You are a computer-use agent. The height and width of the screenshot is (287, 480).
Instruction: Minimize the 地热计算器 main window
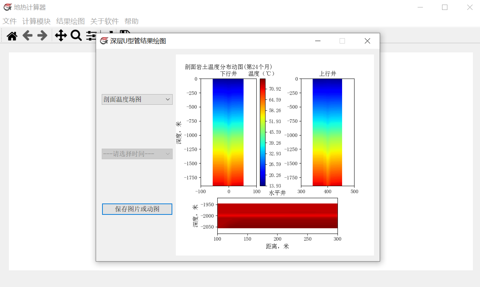(x=420, y=7)
